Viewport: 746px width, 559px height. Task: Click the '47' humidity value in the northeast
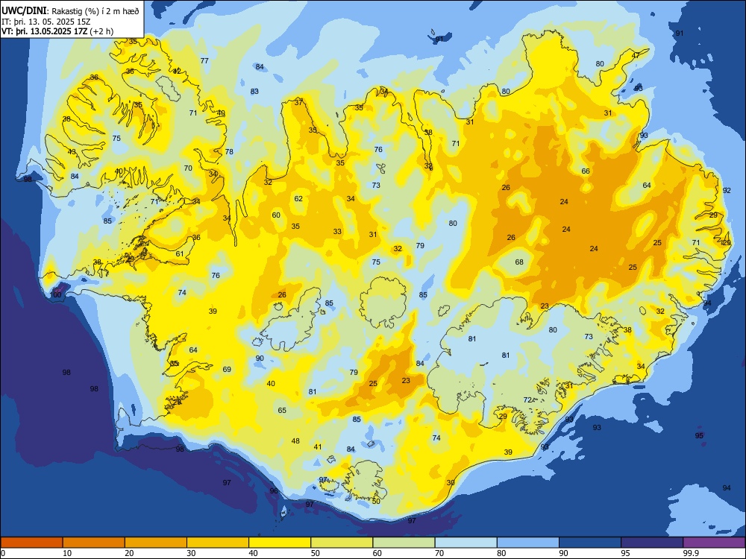point(636,55)
